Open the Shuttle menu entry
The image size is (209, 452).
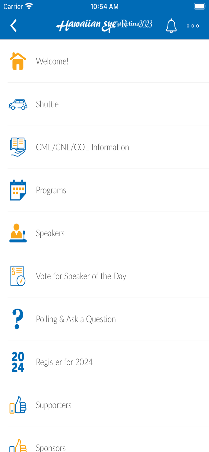(x=47, y=104)
